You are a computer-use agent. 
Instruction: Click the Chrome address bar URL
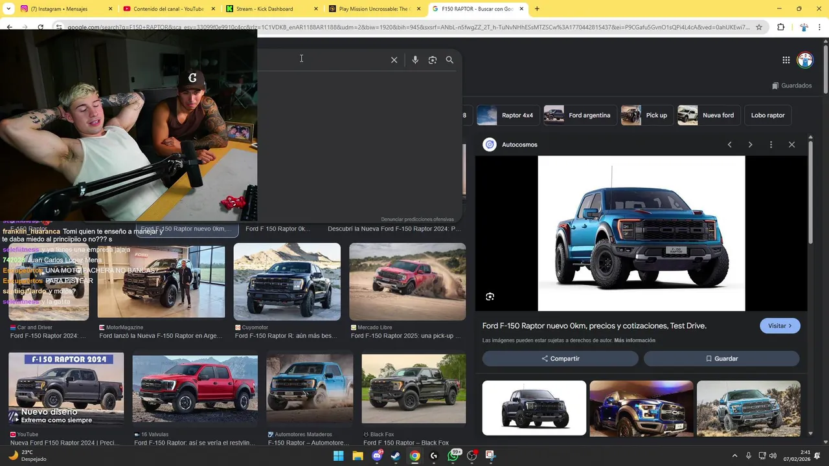coord(408,27)
